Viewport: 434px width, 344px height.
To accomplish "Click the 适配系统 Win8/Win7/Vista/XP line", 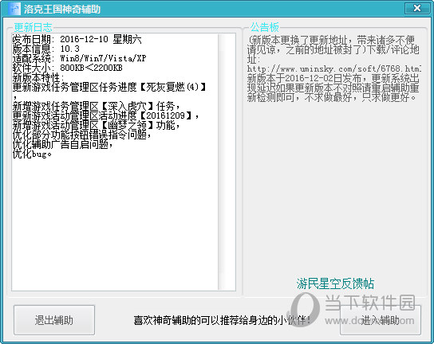I will [80, 58].
